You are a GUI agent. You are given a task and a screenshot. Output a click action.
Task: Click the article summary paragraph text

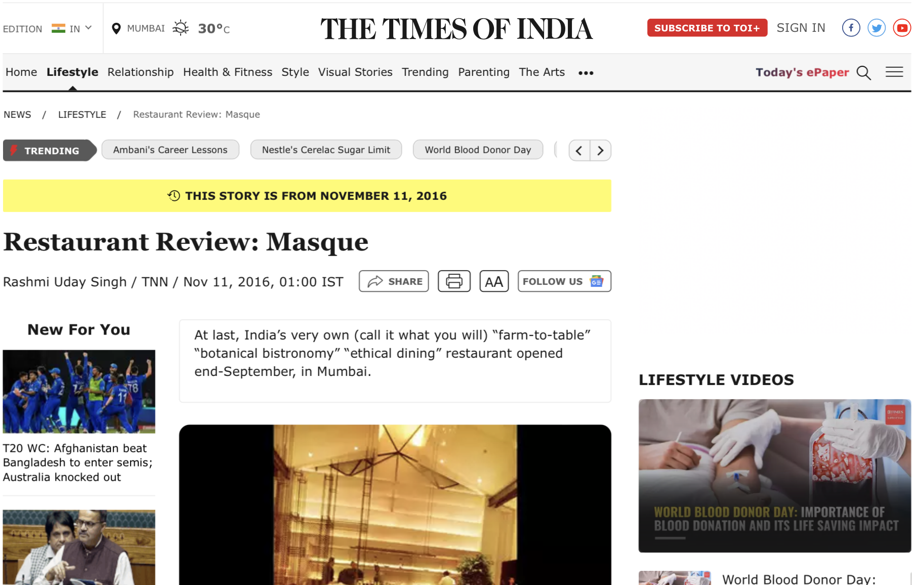tap(393, 353)
